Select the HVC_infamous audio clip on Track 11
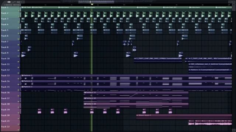This screenshot has height=132, width=236. coord(210,66)
